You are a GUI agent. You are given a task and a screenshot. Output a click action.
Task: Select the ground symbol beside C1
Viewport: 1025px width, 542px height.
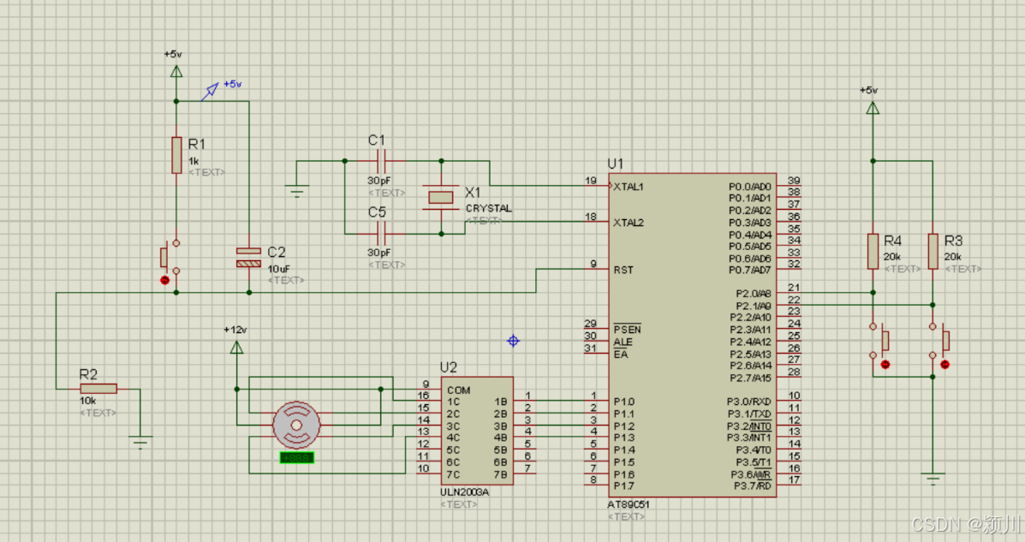coord(297,192)
